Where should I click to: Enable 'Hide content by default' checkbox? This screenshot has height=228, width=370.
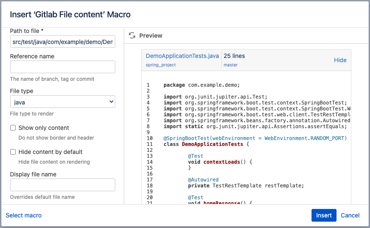pyautogui.click(x=13, y=152)
